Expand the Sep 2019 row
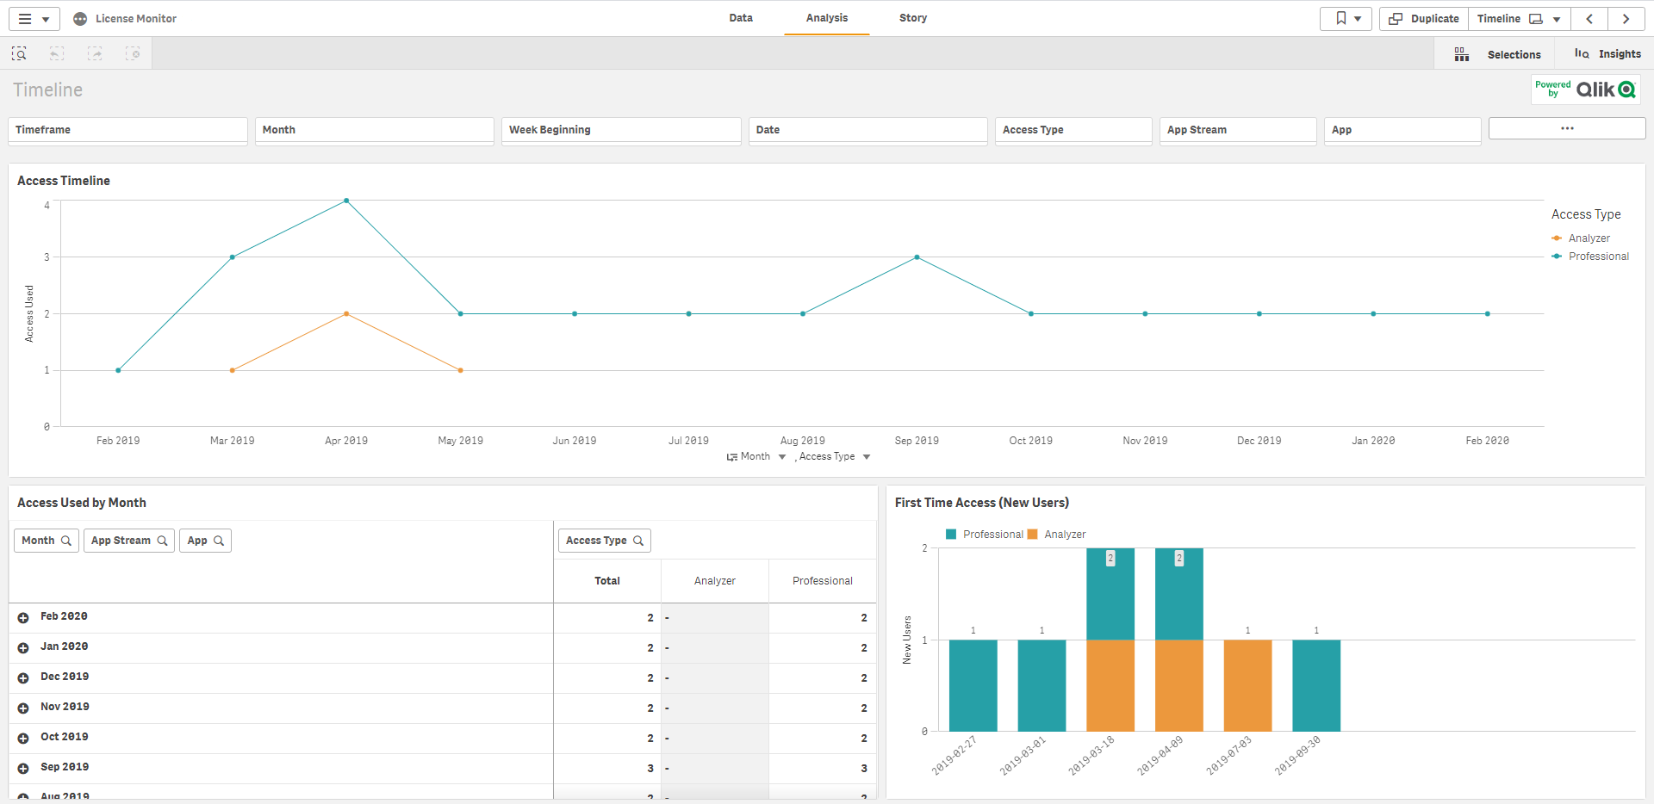Viewport: 1654px width, 804px height. tap(23, 769)
